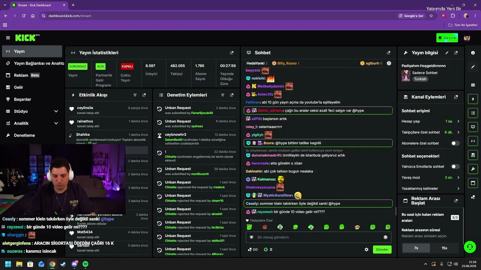Image resolution: width=481 pixels, height=270 pixels.
Task: Open Hesap yaşı setting chevron
Action: [458, 121]
